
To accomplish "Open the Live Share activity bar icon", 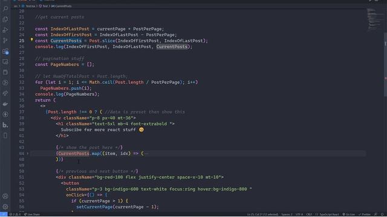I will [5, 93].
